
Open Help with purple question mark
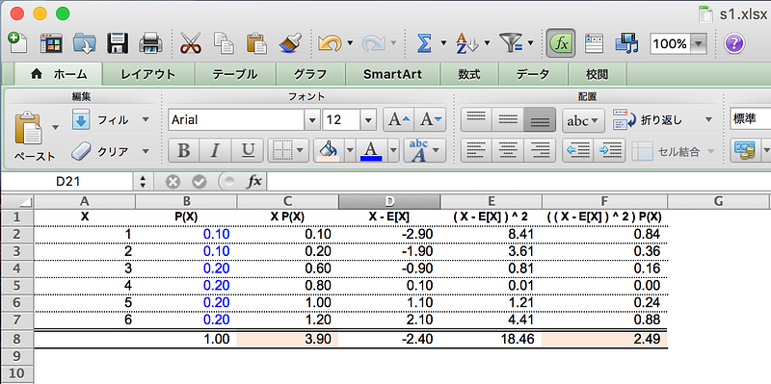pyautogui.click(x=734, y=43)
